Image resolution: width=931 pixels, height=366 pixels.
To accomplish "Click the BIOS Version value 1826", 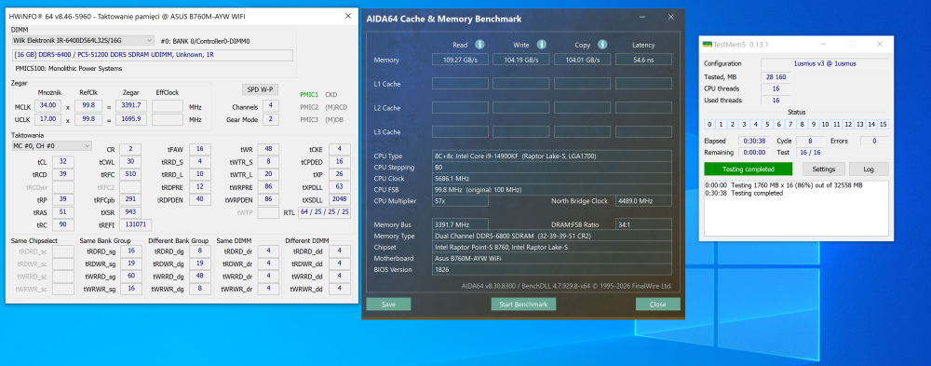I will 551,270.
